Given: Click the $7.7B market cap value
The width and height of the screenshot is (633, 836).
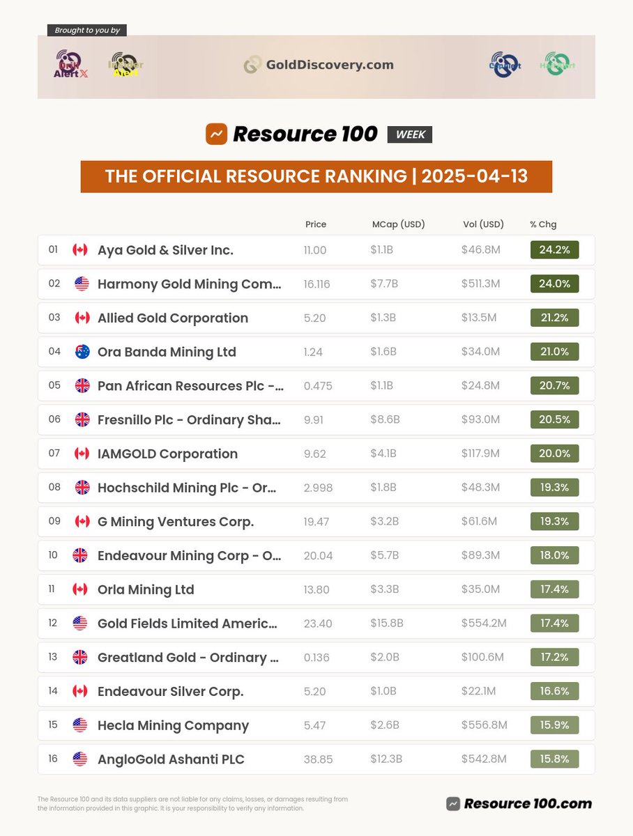Looking at the screenshot, I should tap(383, 284).
